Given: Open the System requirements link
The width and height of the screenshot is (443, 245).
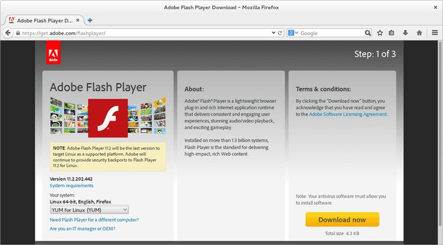Looking at the screenshot, I should (x=71, y=186).
